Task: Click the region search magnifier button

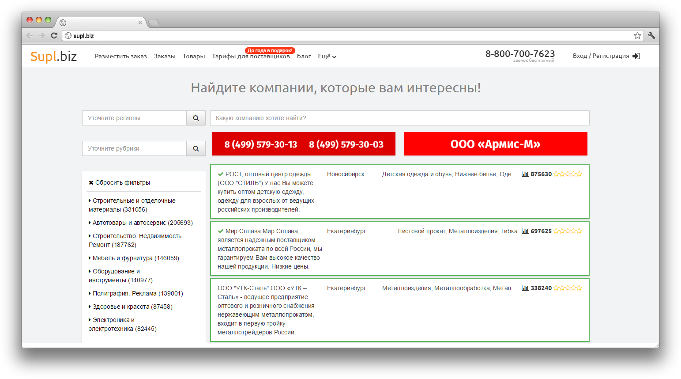Action: (196, 118)
